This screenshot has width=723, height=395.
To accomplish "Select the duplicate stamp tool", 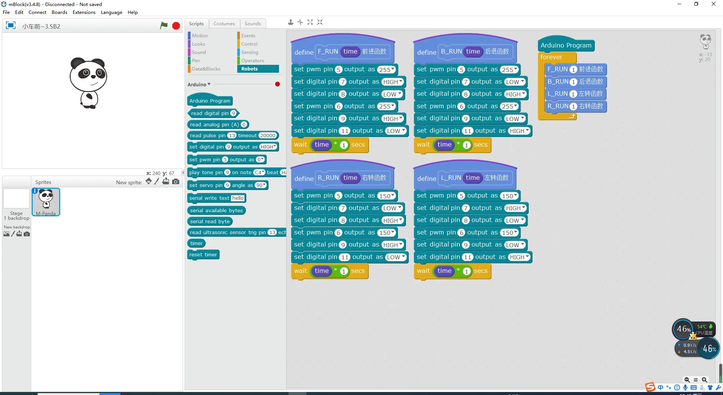I will (290, 22).
